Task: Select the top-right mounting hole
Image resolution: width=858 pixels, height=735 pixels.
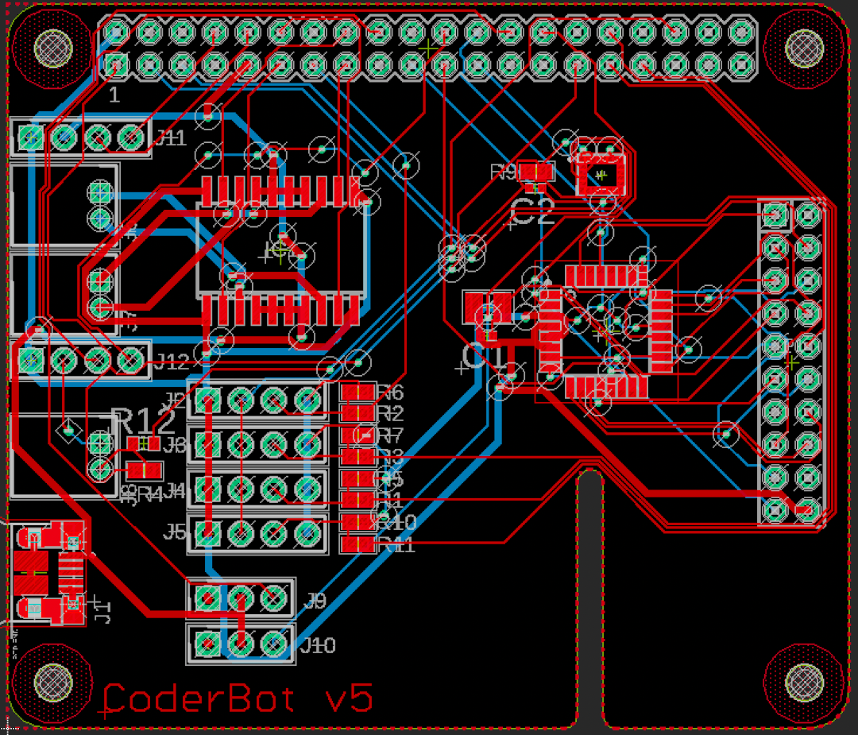Action: 804,48
